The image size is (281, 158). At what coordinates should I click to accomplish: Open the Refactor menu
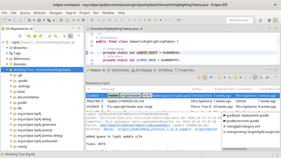pos(40,13)
